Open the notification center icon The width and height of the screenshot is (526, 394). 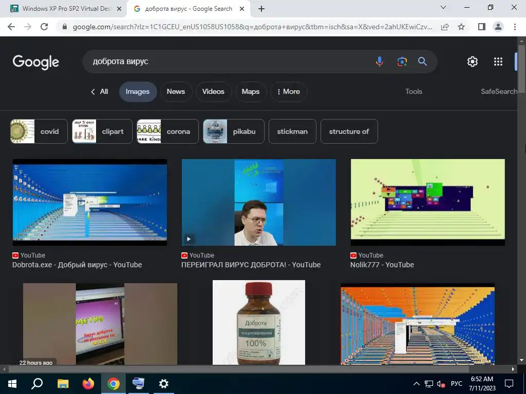pyautogui.click(x=509, y=384)
